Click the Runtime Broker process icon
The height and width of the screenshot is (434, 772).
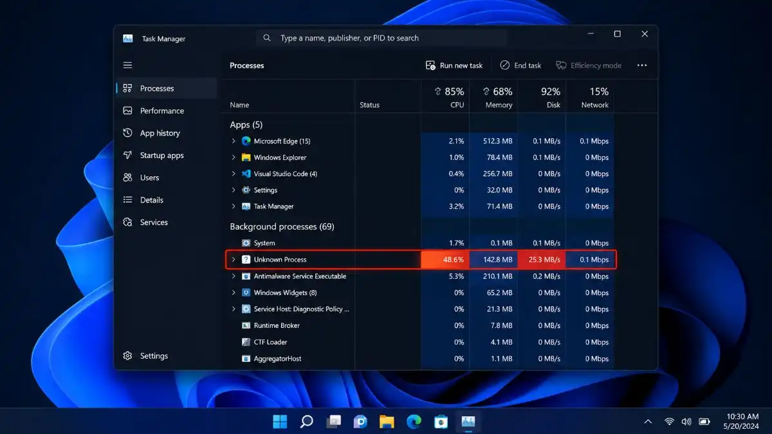(246, 325)
